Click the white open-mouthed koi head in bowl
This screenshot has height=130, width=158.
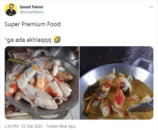[47, 101]
